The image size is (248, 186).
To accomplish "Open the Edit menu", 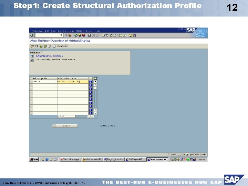I will coord(47,31).
